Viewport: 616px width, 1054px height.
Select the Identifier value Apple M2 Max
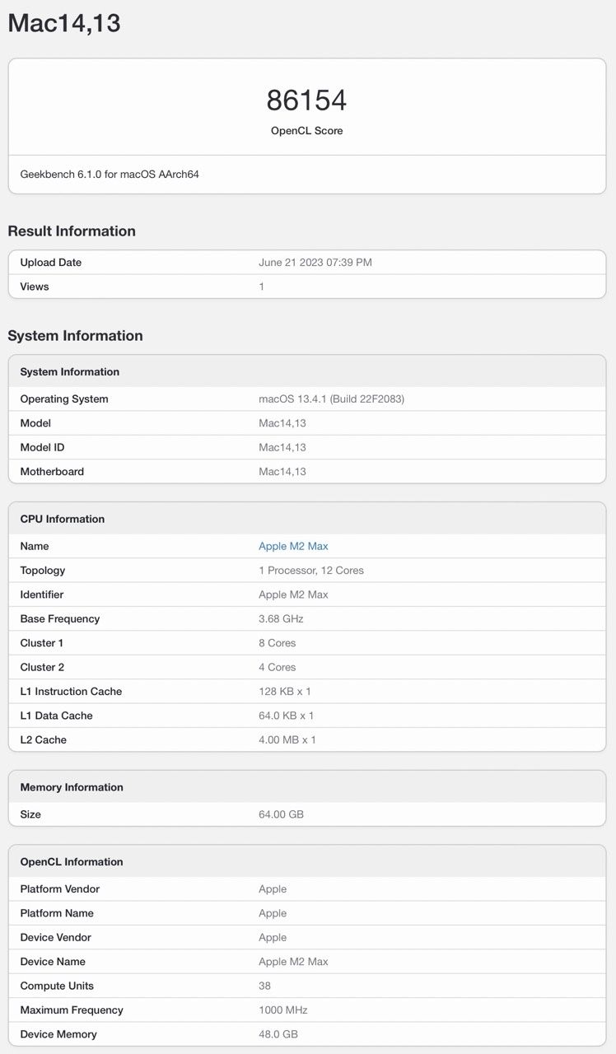(293, 595)
